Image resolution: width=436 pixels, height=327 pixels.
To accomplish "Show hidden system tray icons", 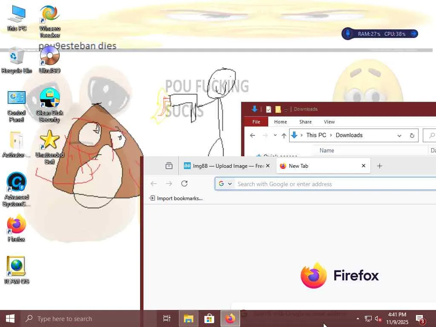I will pos(358,318).
